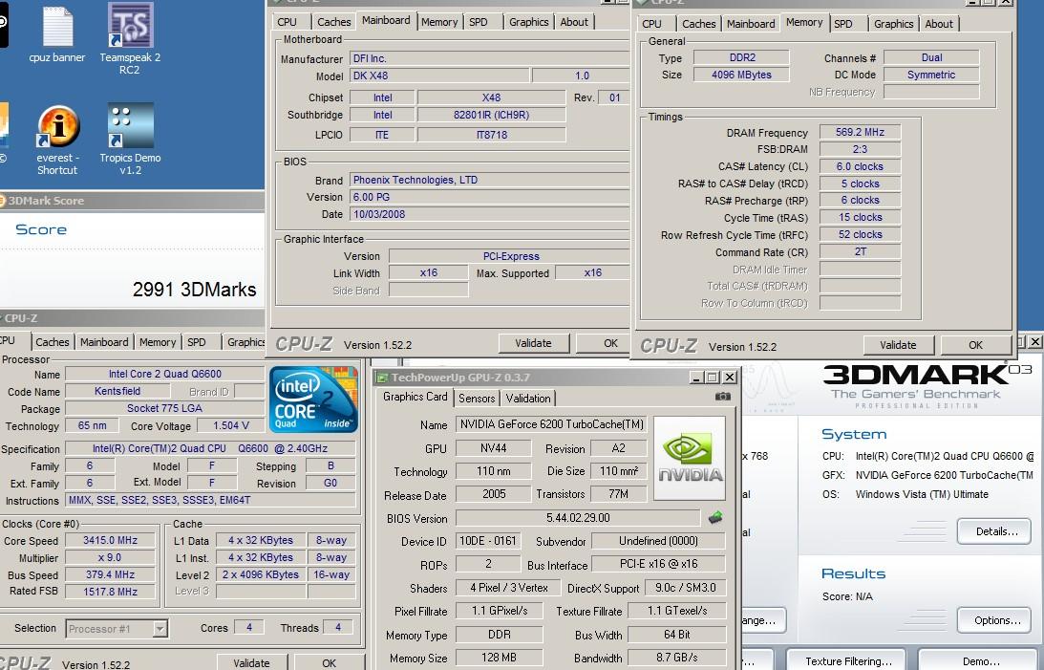Click the memory size 4096 MBytes value
This screenshot has height=670, width=1044.
point(741,75)
